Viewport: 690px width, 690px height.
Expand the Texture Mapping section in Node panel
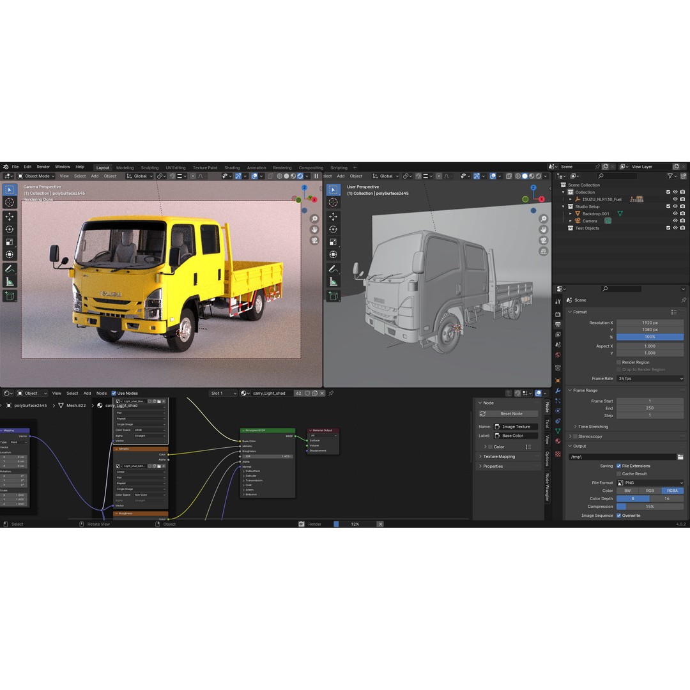coord(480,457)
